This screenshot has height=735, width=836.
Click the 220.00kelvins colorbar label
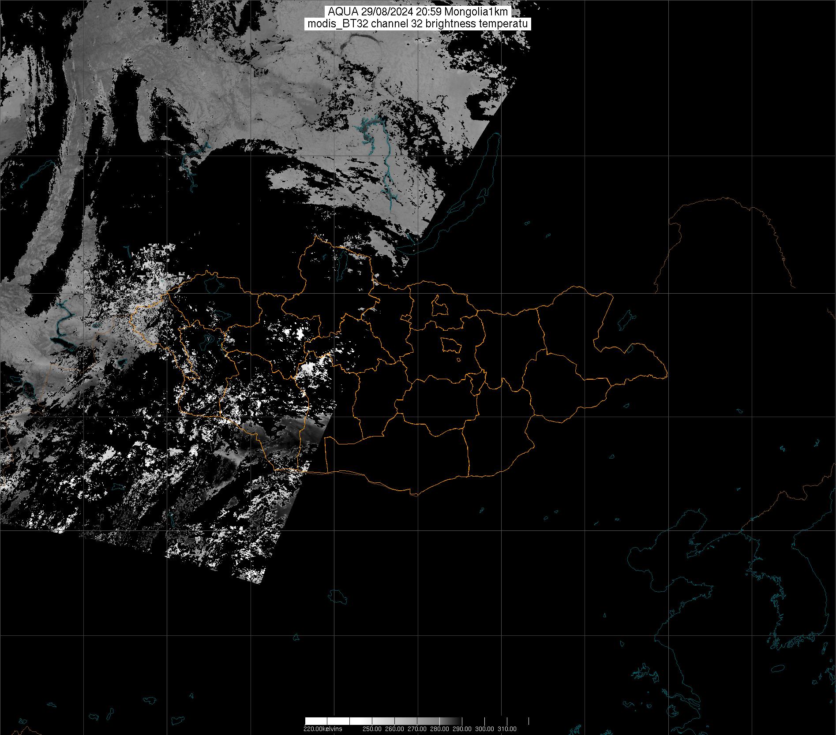click(x=322, y=729)
